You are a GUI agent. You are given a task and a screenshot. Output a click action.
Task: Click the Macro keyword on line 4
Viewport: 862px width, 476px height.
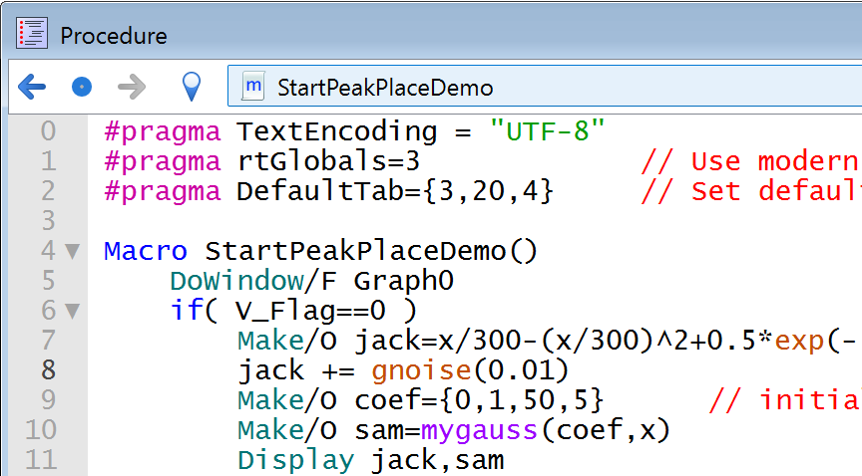tap(146, 251)
